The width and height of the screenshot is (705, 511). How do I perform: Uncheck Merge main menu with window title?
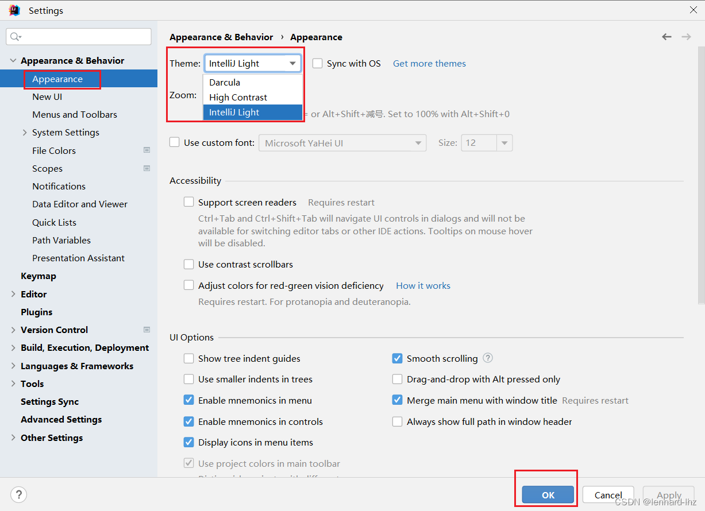[x=397, y=400]
